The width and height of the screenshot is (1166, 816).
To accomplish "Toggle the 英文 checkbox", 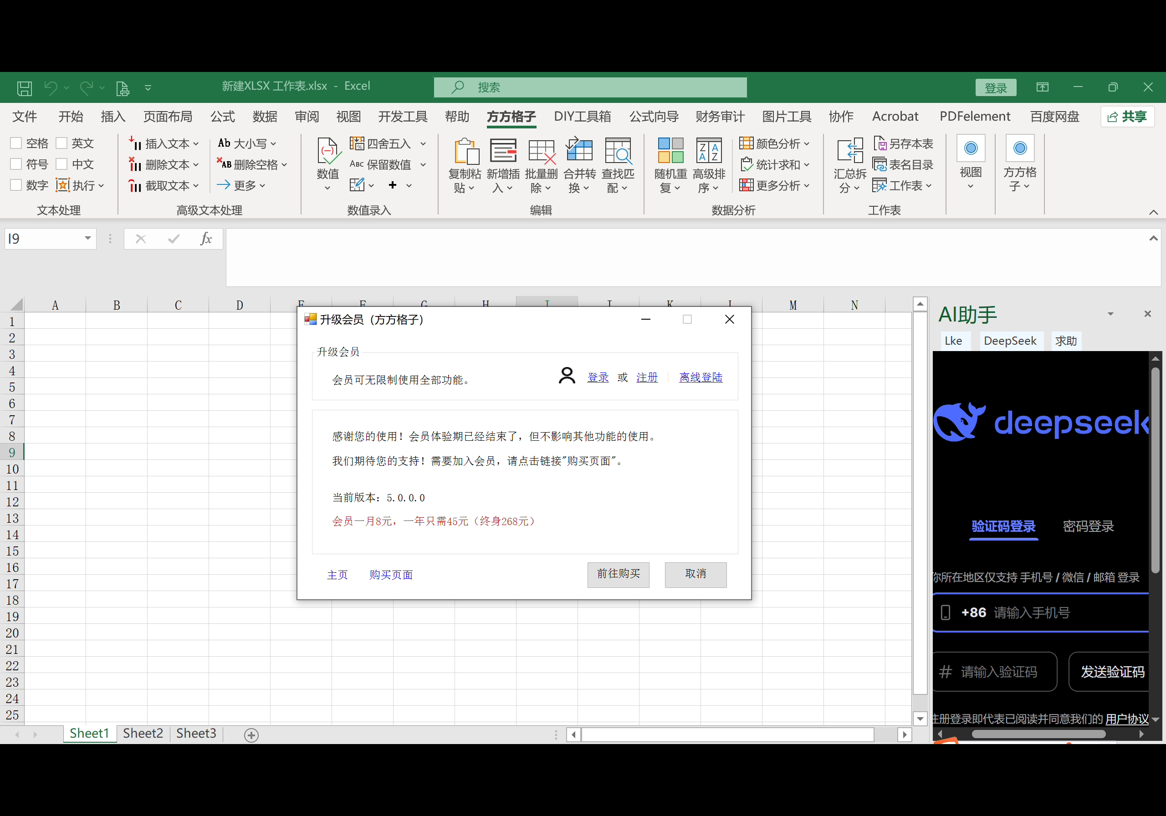I will (61, 144).
